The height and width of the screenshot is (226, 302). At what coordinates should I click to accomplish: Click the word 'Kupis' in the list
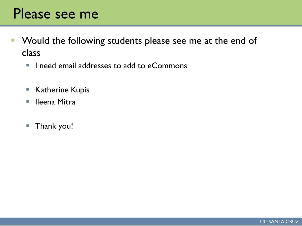click(80, 90)
